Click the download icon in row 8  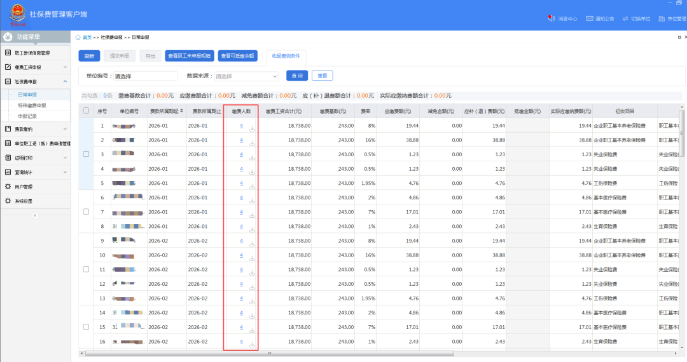[x=253, y=229]
